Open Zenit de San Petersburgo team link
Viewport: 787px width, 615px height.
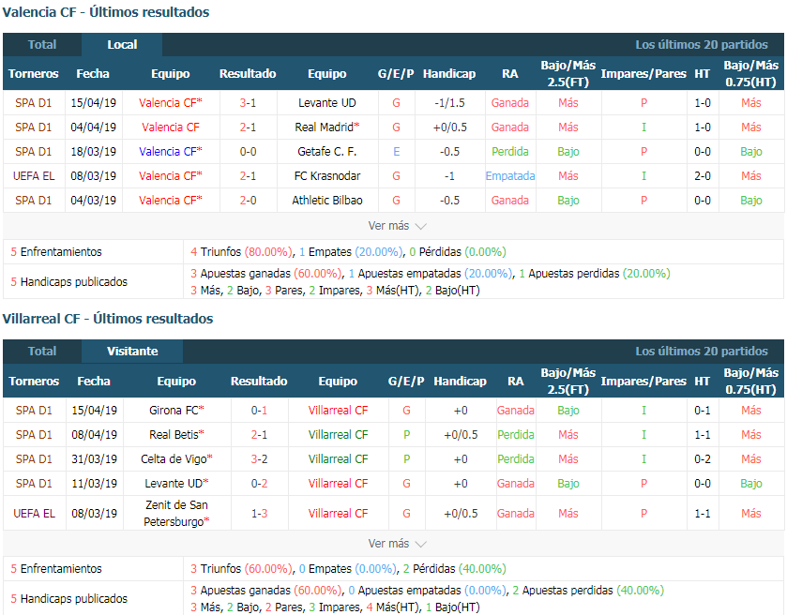pos(176,513)
